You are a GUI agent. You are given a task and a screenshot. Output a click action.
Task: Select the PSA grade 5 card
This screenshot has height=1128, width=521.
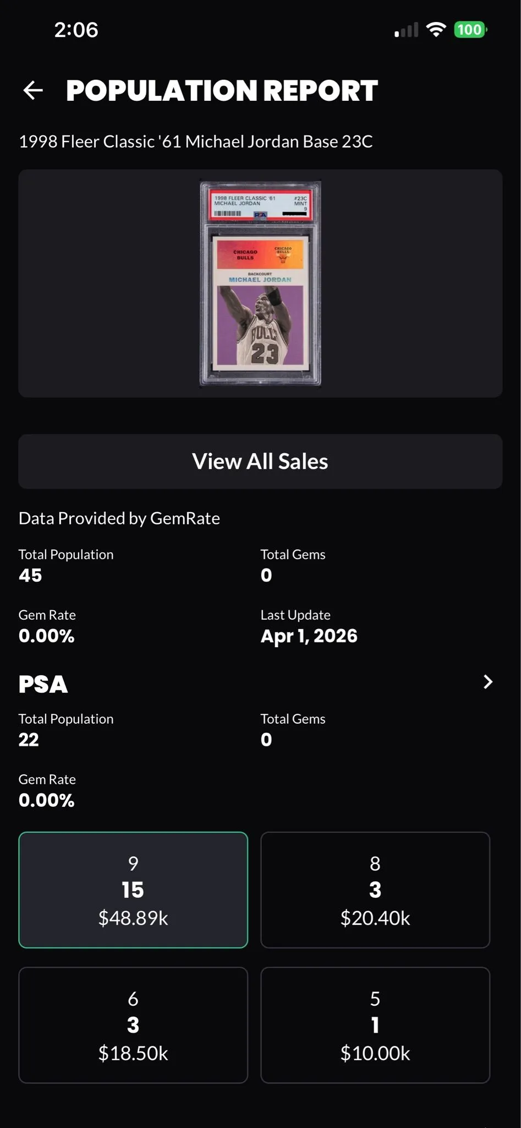point(375,1025)
